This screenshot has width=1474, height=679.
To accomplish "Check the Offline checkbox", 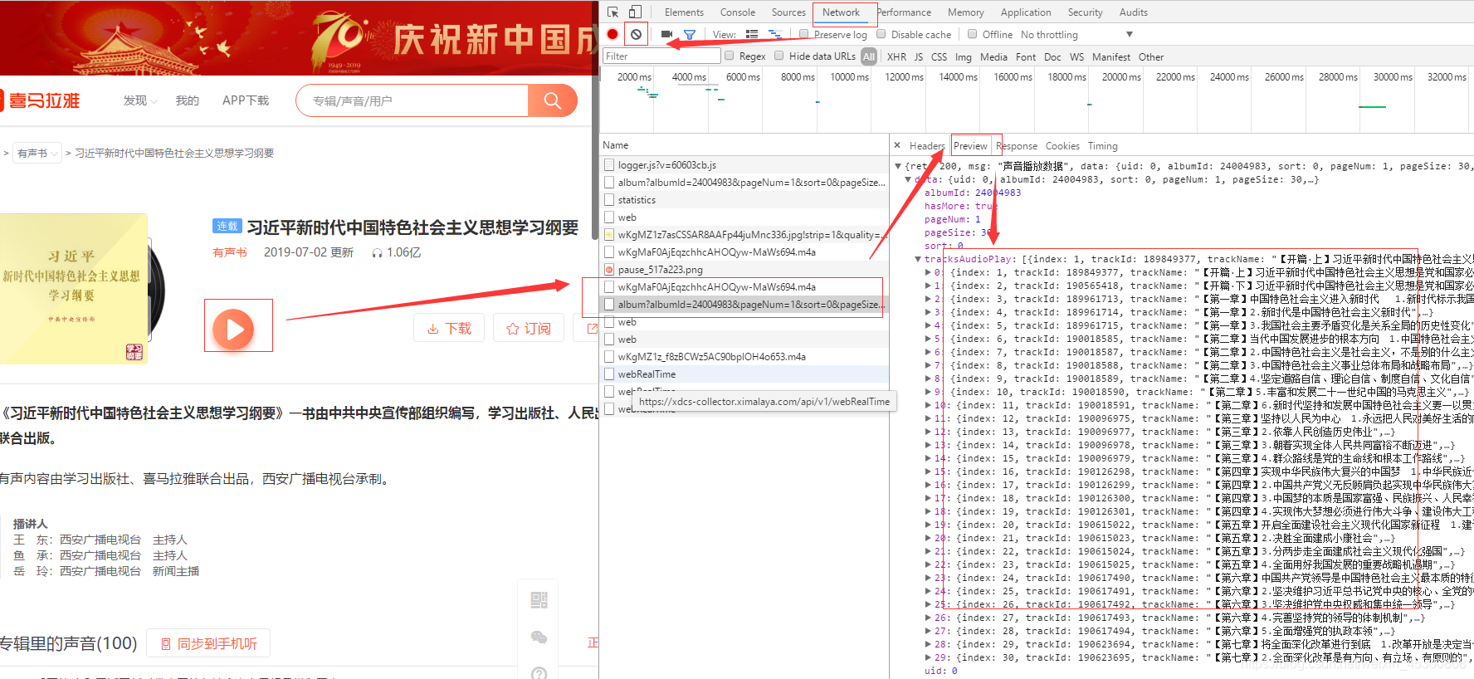I will point(973,34).
